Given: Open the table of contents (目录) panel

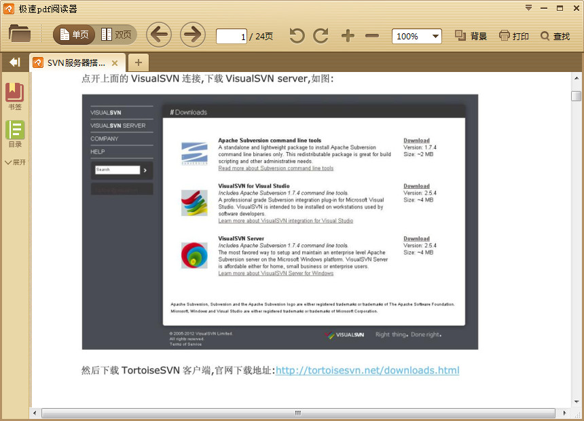Looking at the screenshot, I should coord(15,134).
